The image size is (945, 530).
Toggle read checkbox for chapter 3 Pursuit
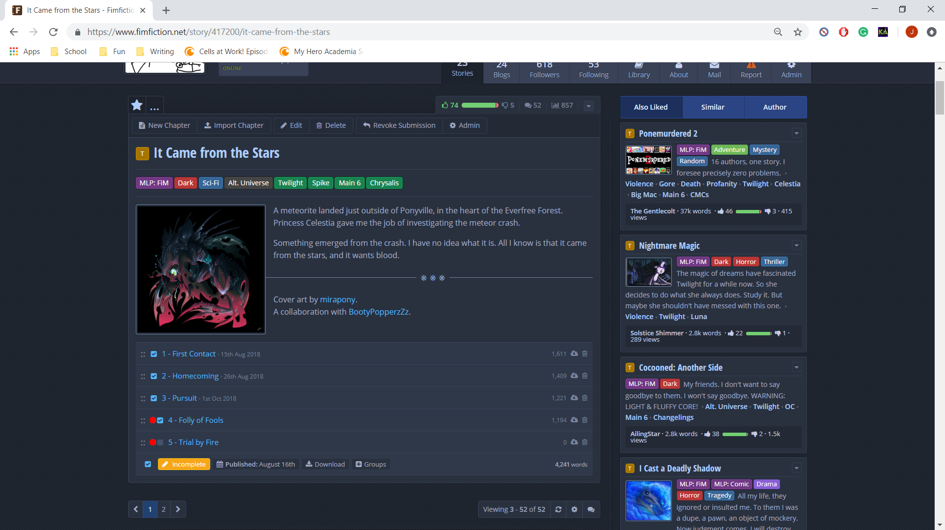pos(154,398)
